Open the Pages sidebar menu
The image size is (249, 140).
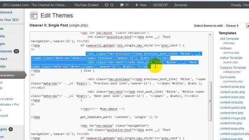click(x=2, y=44)
